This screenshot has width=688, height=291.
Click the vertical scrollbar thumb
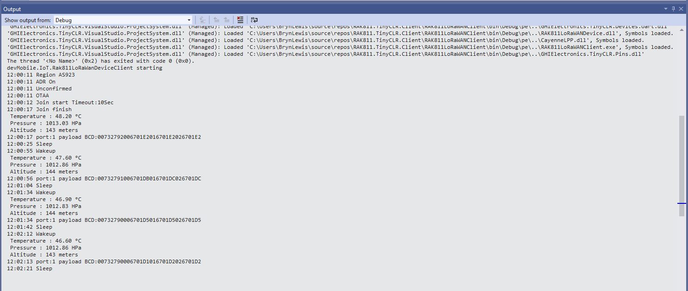pyautogui.click(x=682, y=165)
